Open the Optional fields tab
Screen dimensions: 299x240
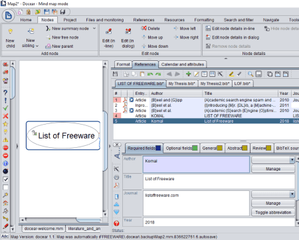click(x=181, y=148)
